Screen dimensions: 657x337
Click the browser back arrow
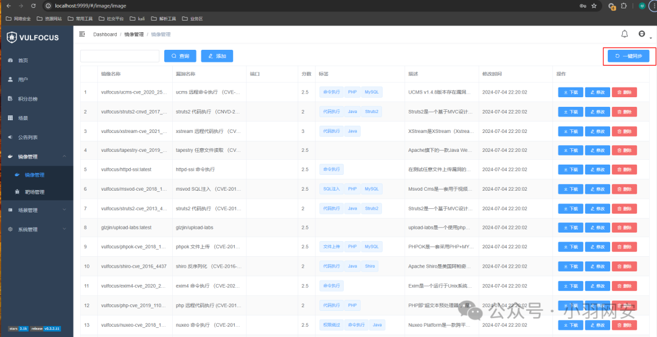click(9, 6)
